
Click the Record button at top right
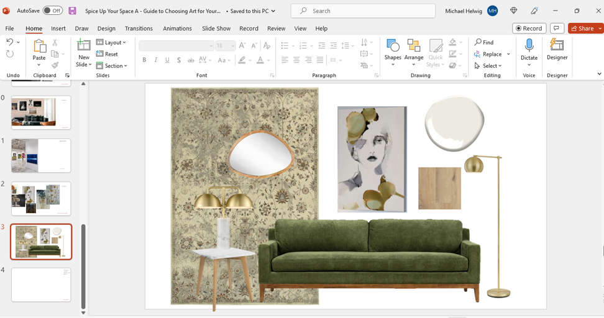pyautogui.click(x=529, y=29)
